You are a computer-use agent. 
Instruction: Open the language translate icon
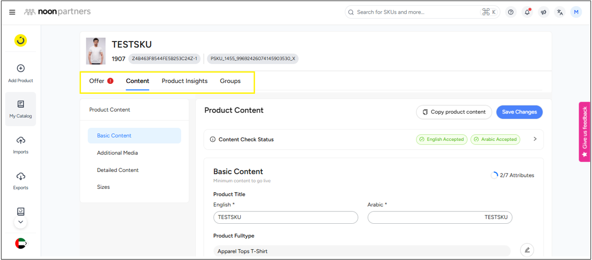pos(560,12)
